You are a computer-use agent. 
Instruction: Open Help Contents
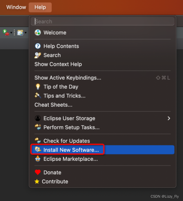[x=102, y=46]
